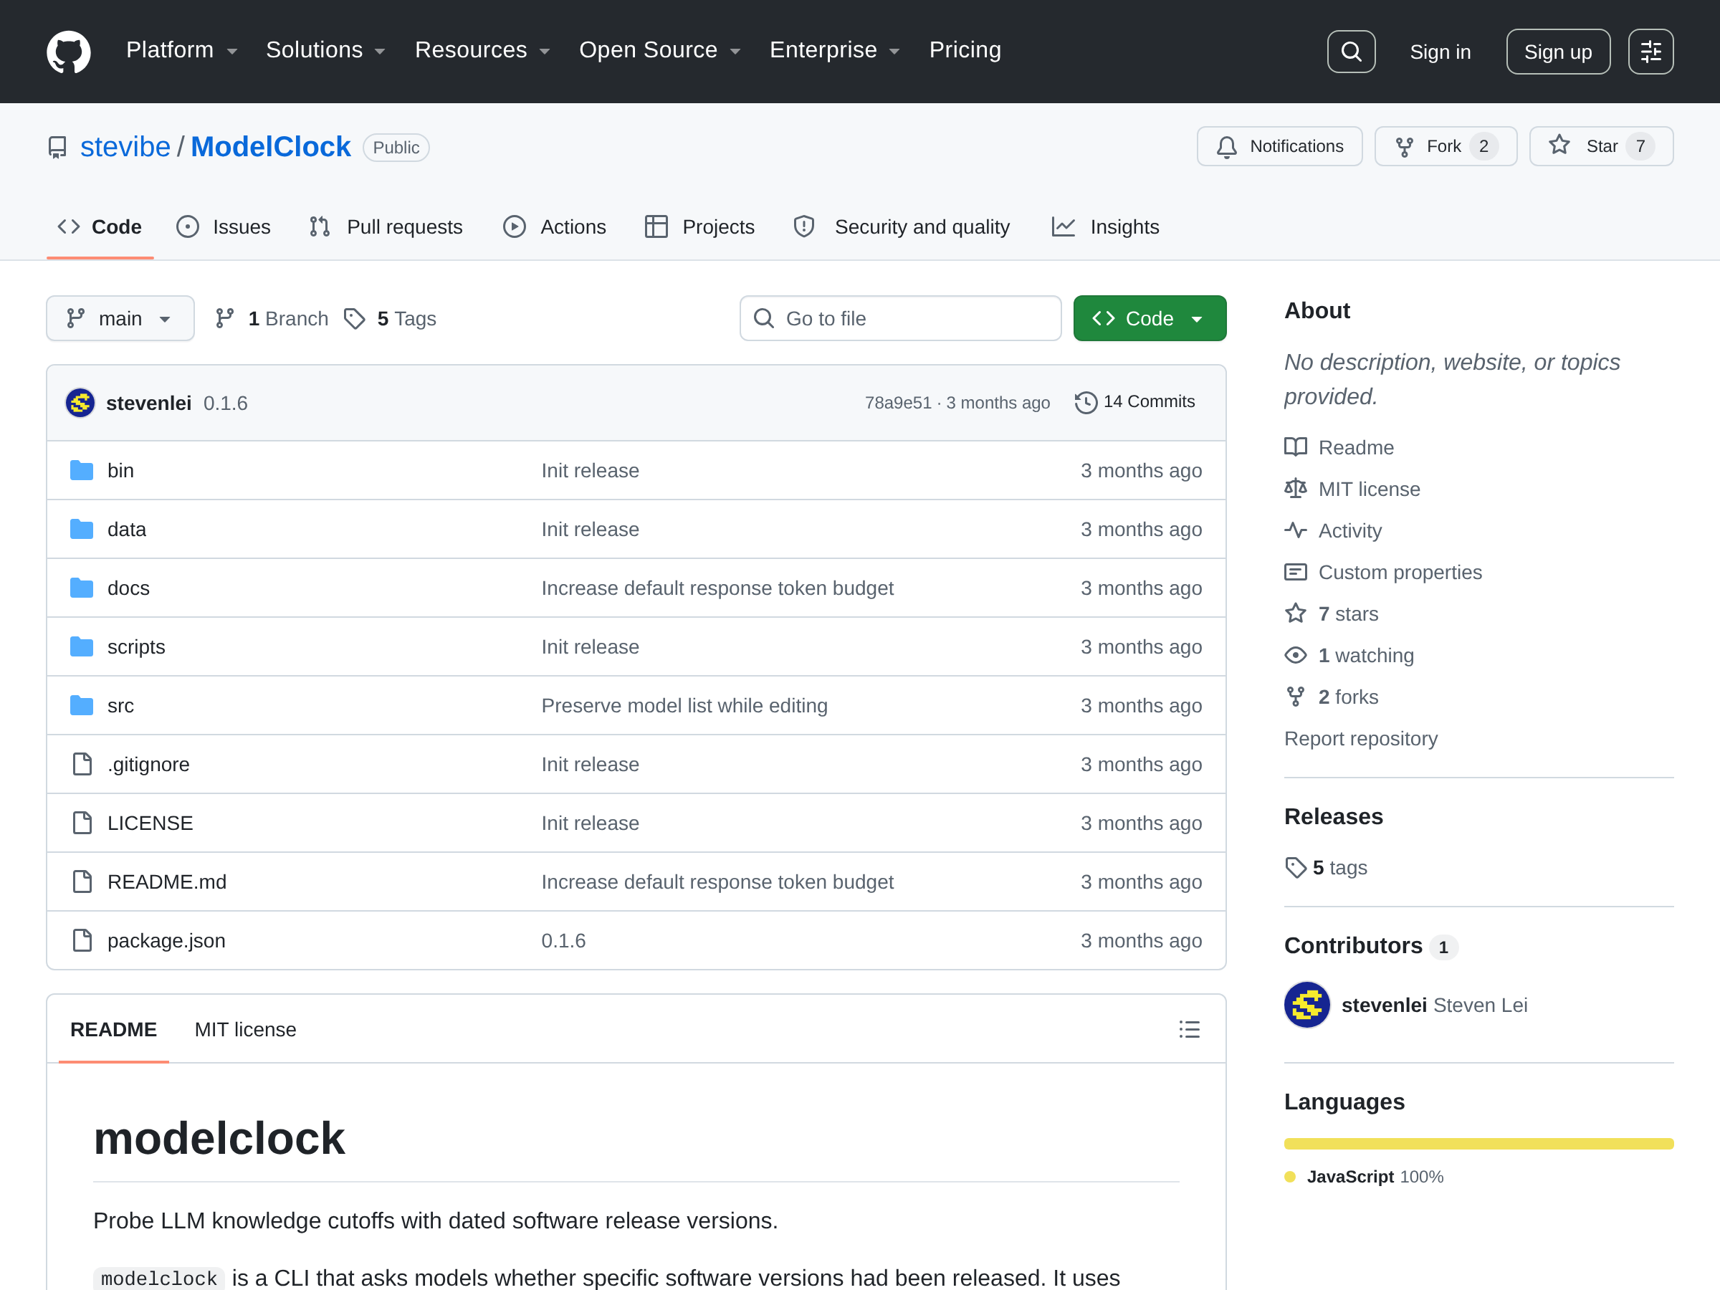The image size is (1720, 1290).
Task: Open the package.json file
Action: click(166, 941)
